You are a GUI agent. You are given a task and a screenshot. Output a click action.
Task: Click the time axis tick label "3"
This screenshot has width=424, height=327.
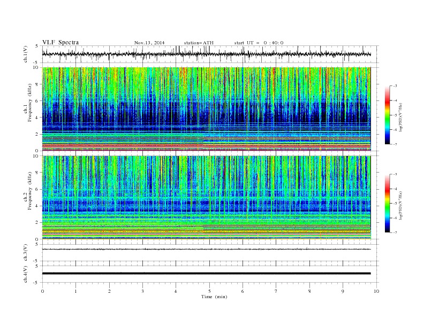pyautogui.click(x=142, y=291)
